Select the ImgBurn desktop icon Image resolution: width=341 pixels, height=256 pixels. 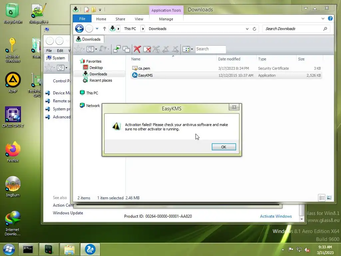(13, 187)
